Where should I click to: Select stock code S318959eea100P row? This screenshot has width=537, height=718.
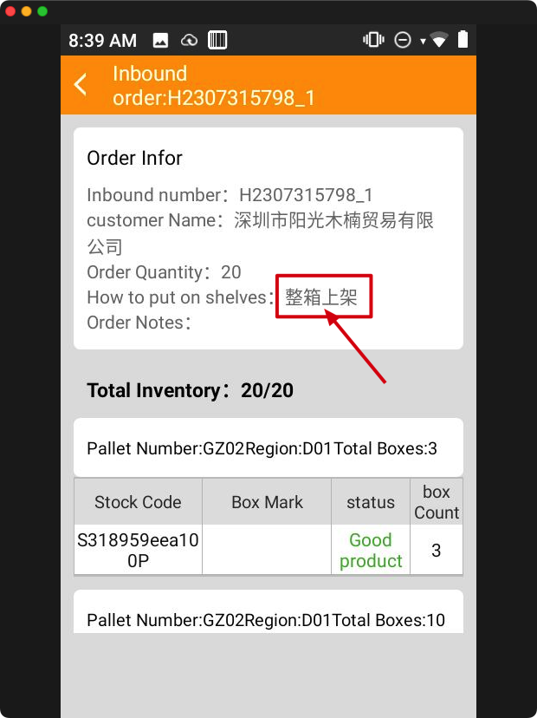(268, 550)
